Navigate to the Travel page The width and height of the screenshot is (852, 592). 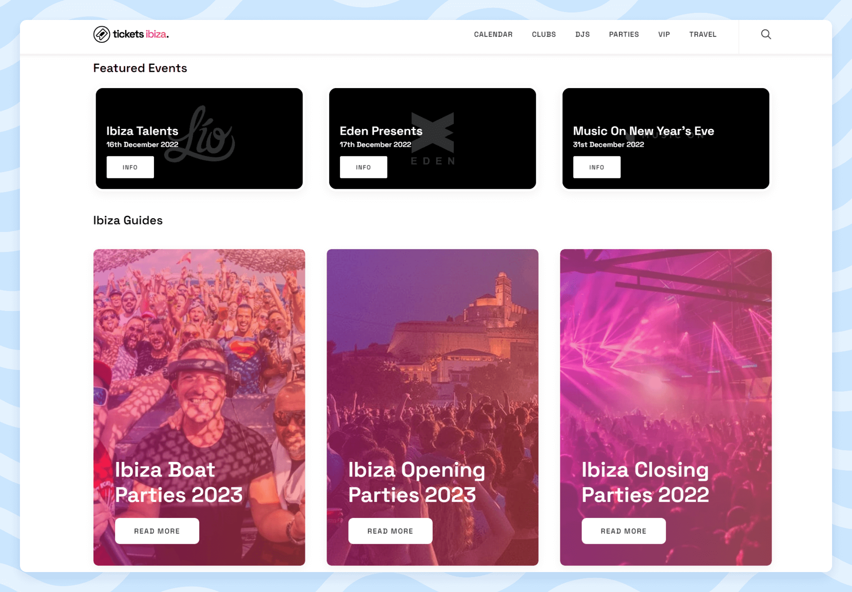coord(703,35)
